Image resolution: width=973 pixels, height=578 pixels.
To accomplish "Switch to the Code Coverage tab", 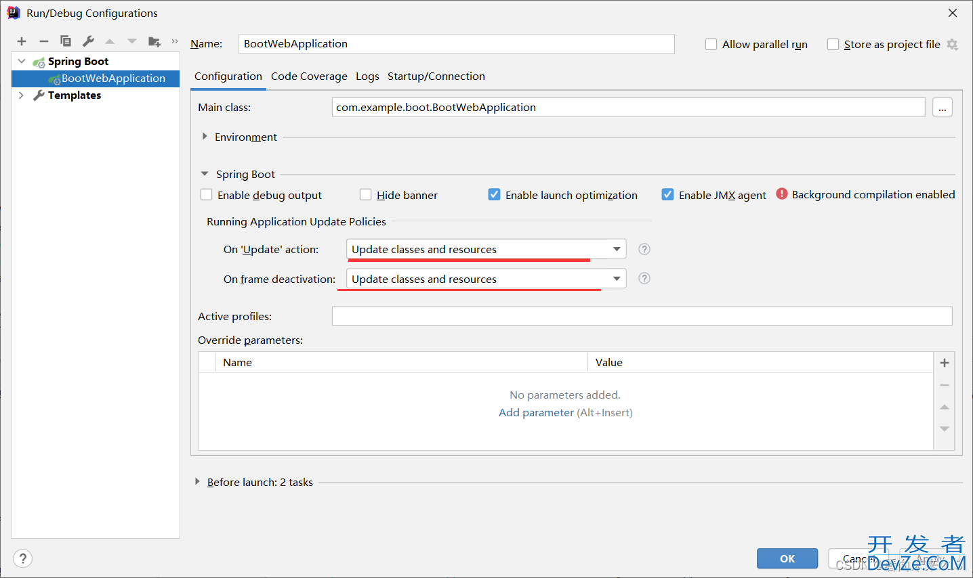I will (309, 76).
